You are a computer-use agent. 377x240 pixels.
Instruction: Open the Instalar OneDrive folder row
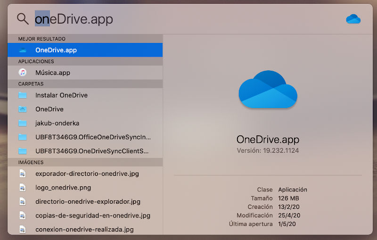pyautogui.click(x=85, y=95)
